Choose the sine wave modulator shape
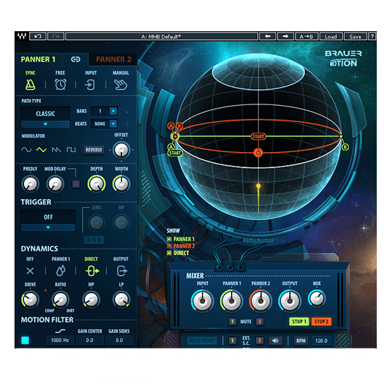The image size is (392, 384). pyautogui.click(x=26, y=150)
